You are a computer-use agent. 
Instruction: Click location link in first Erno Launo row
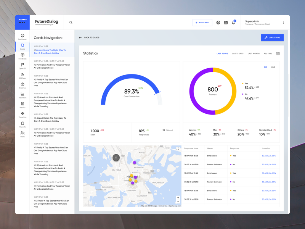[269, 156]
